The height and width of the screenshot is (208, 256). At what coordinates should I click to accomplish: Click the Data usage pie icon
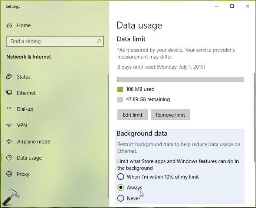[9, 158]
